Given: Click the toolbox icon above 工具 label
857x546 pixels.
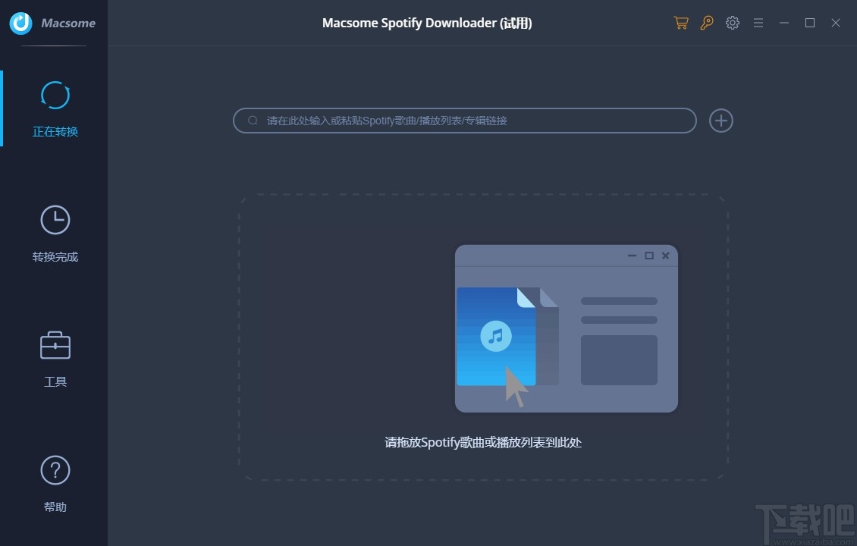Looking at the screenshot, I should coord(54,346).
